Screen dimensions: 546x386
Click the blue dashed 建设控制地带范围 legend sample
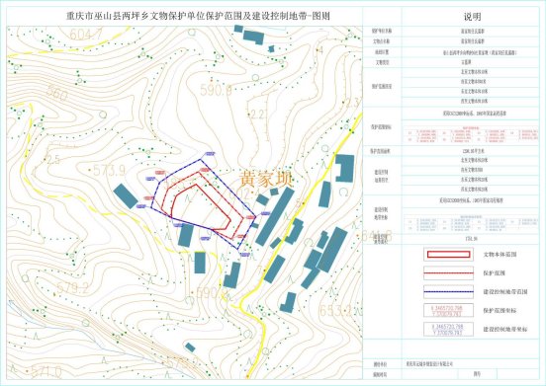pos(448,292)
